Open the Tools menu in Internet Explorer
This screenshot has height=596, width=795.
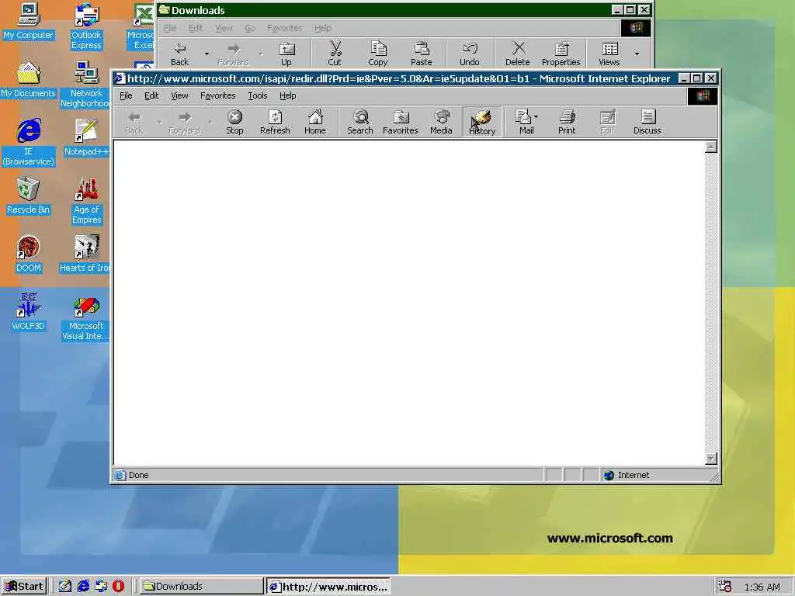[x=258, y=95]
